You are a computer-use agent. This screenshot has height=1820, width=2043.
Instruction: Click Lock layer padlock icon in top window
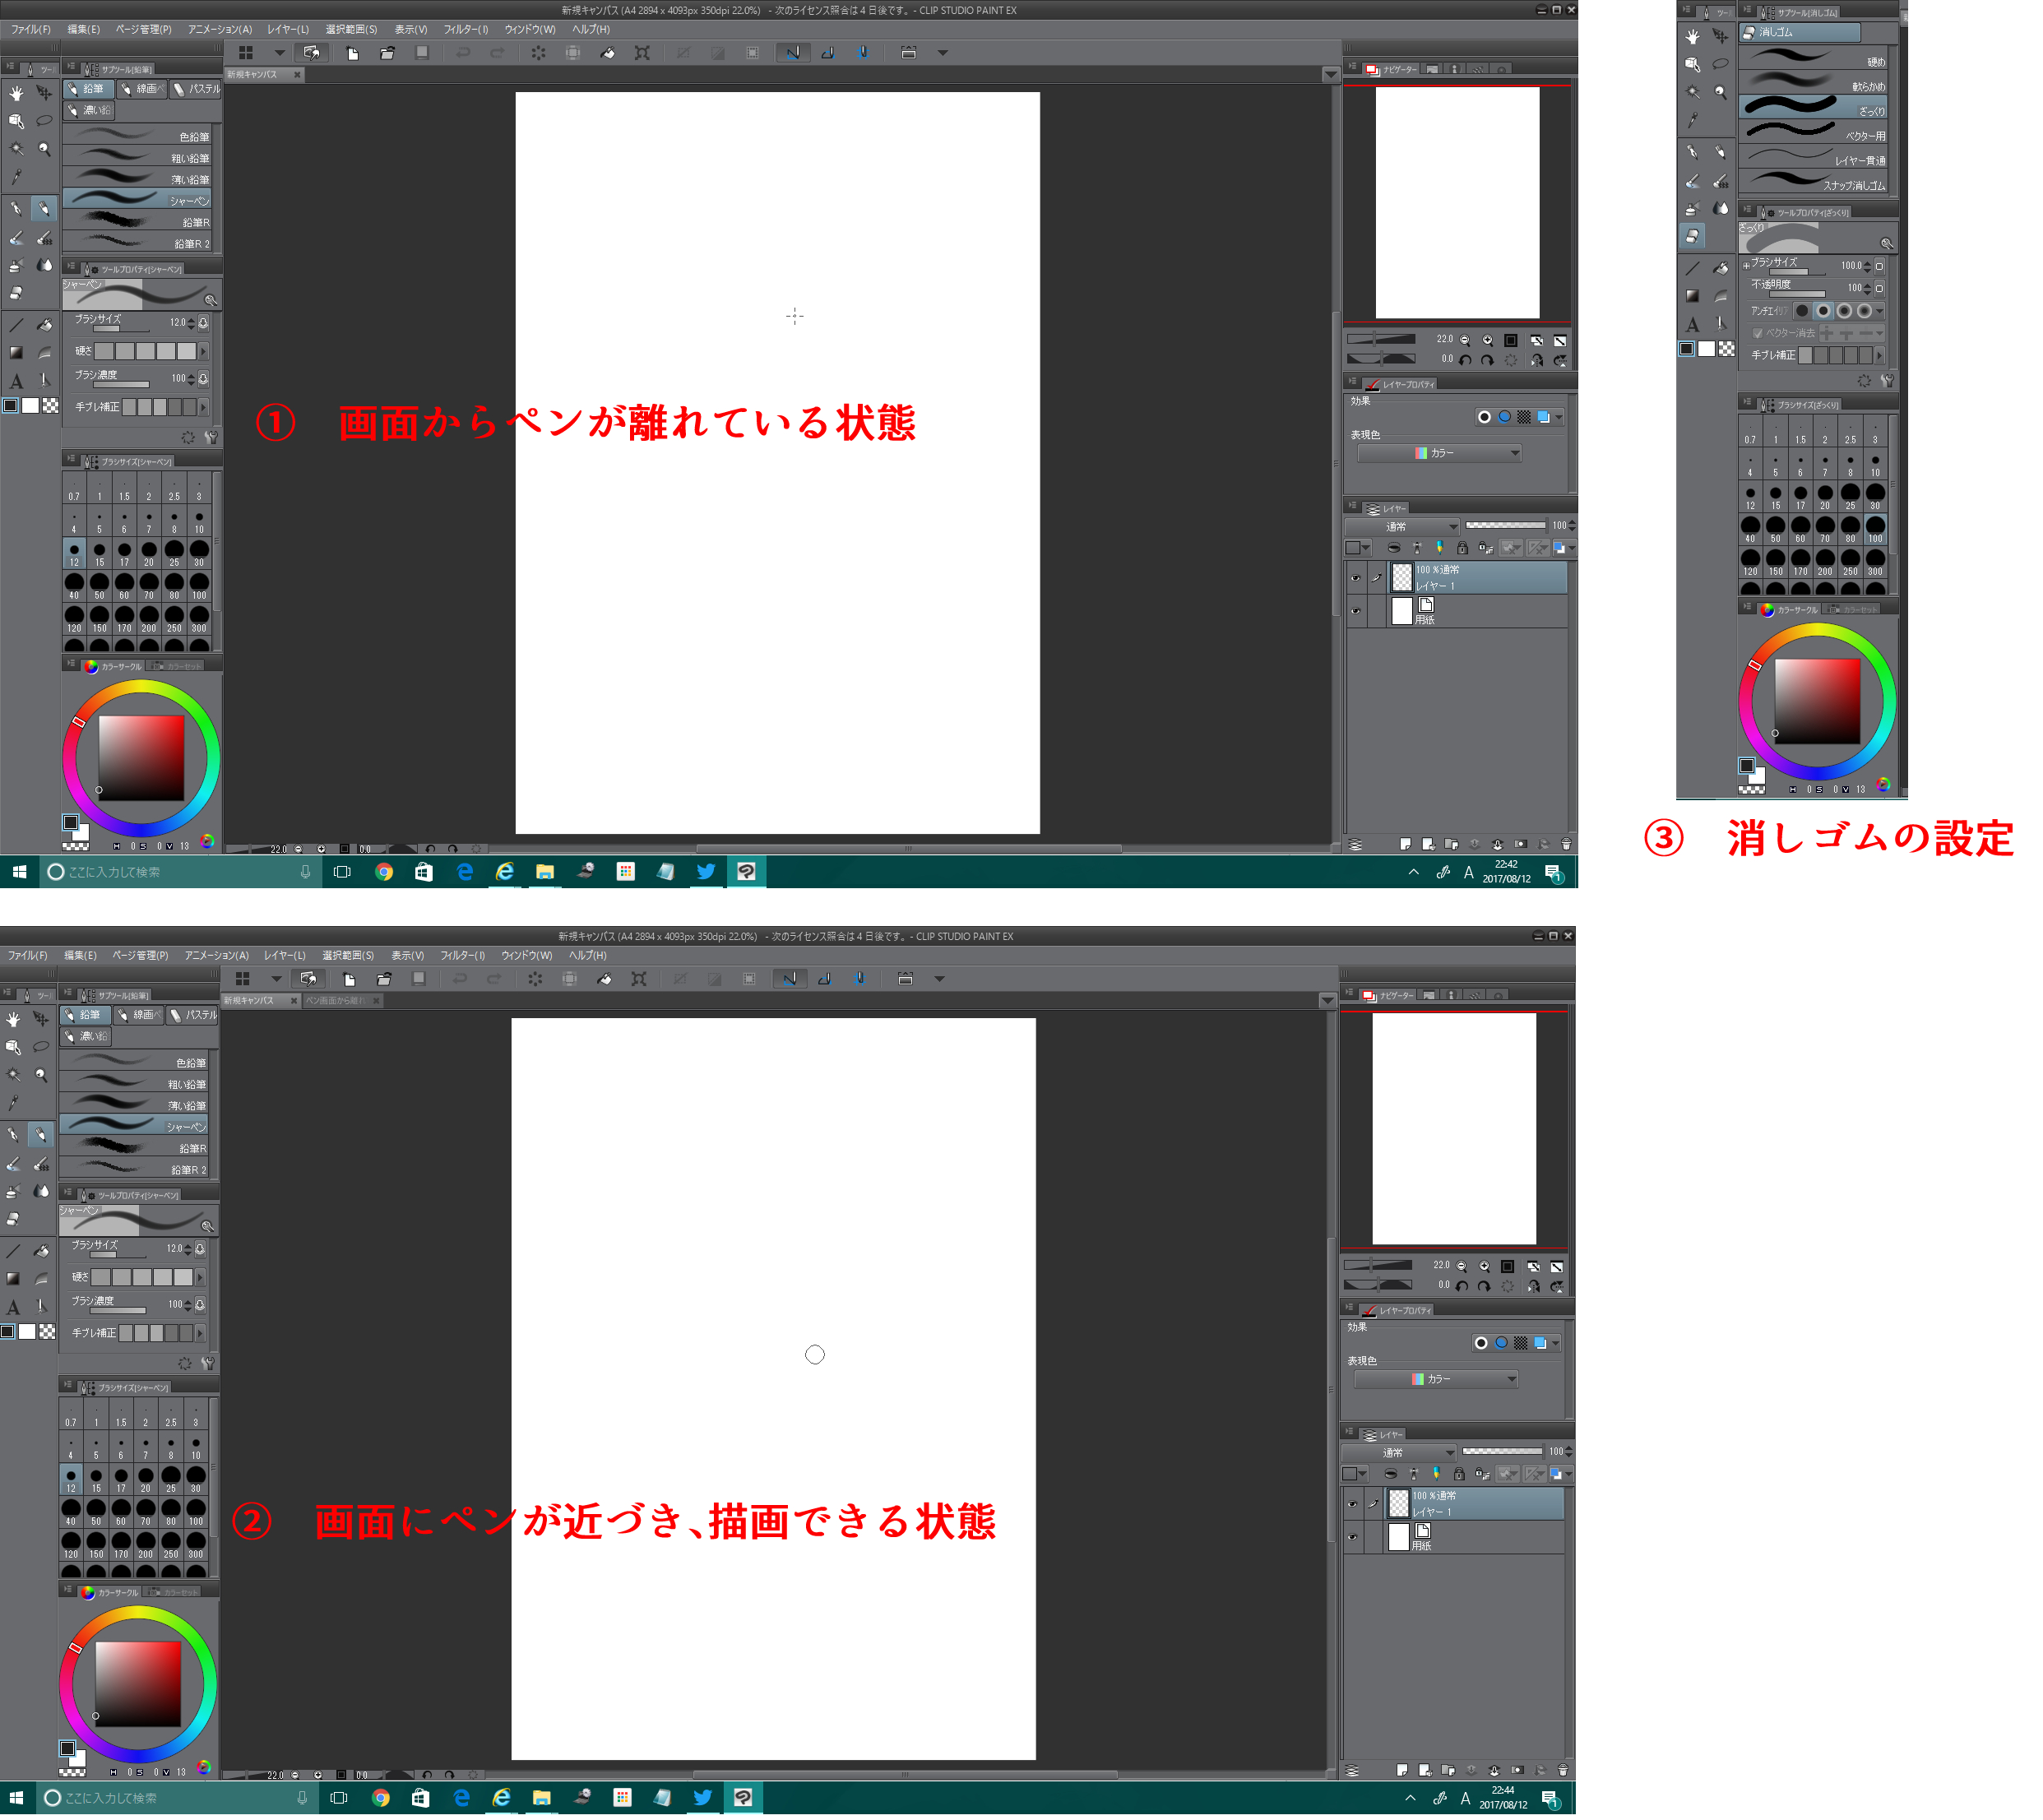coord(1462,548)
